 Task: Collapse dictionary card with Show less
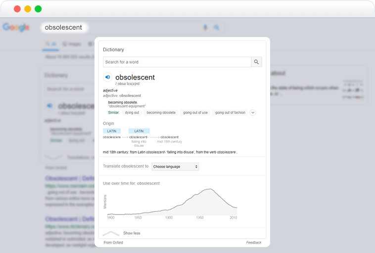(132, 233)
